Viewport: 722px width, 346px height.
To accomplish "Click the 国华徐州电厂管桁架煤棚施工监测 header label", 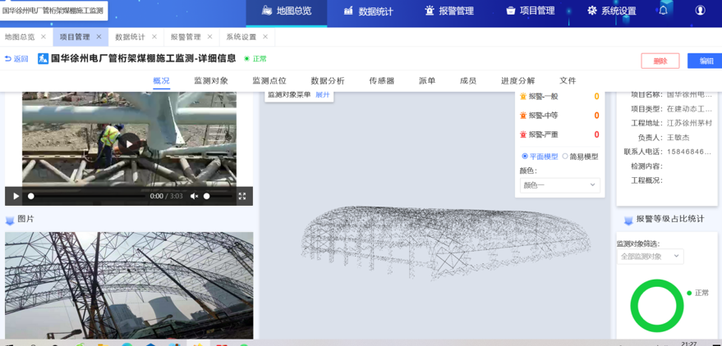I will pos(53,11).
